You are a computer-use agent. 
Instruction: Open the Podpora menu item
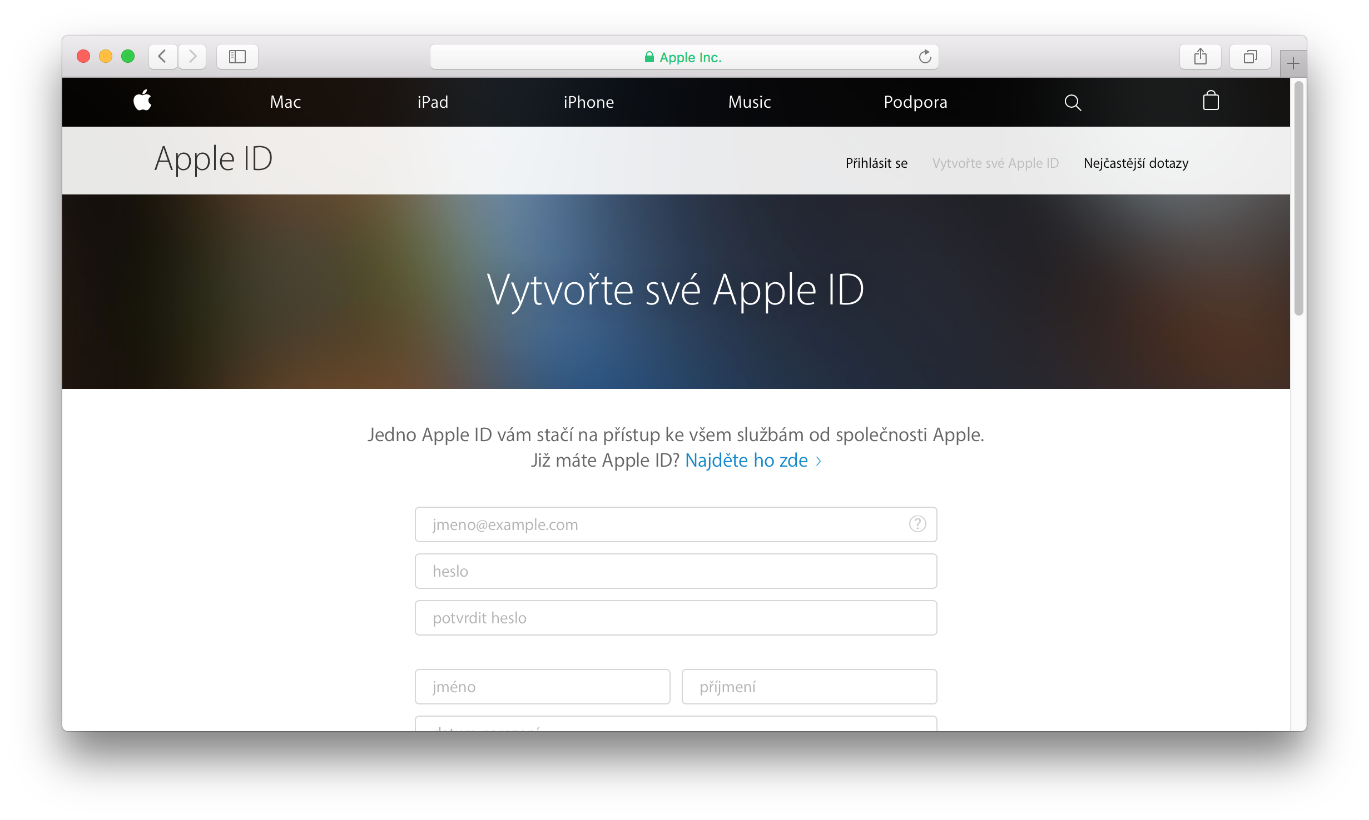tap(915, 102)
